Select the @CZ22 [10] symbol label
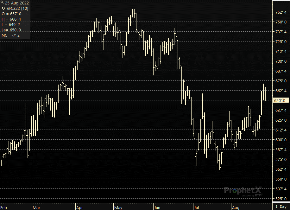The height and width of the screenshot is (210, 290). click(x=17, y=8)
